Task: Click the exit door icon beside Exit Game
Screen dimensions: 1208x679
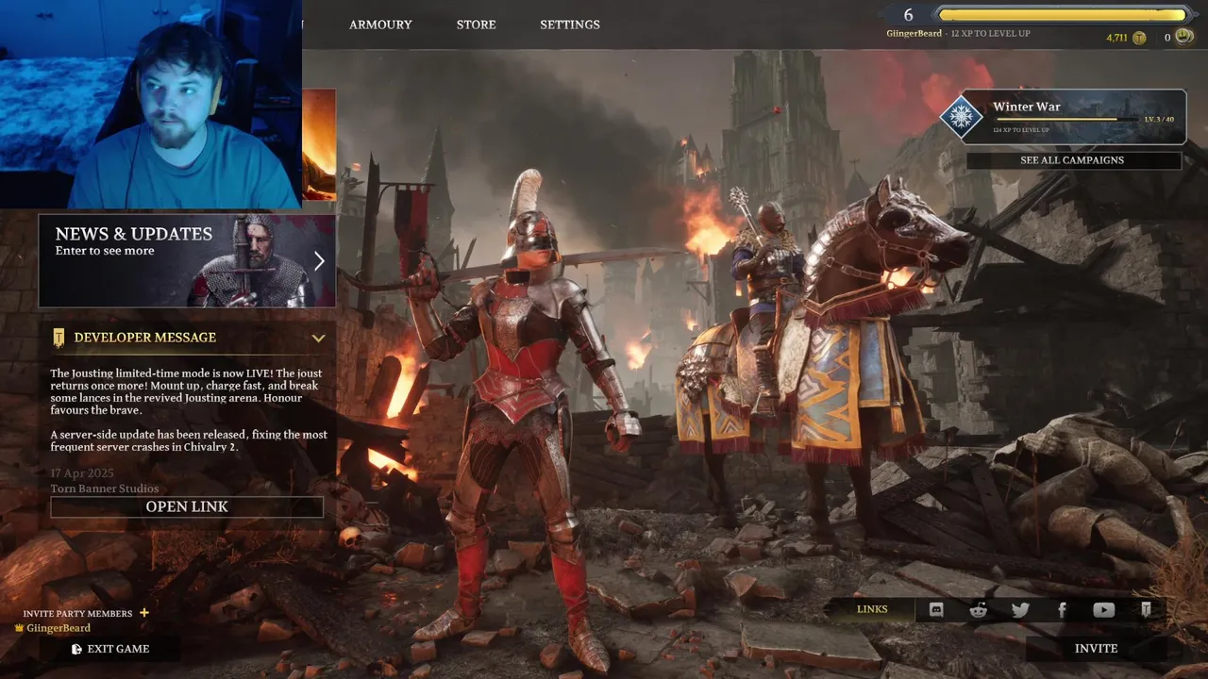Action: 76,649
